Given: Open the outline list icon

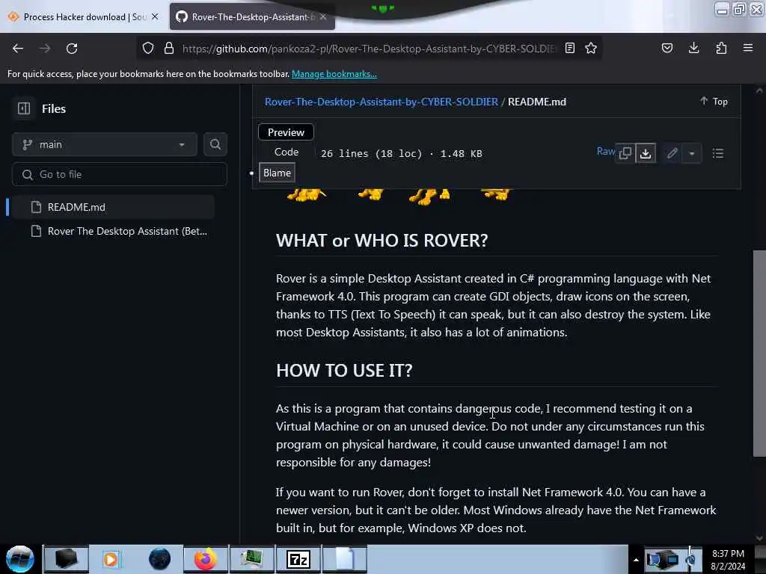Looking at the screenshot, I should click(718, 153).
